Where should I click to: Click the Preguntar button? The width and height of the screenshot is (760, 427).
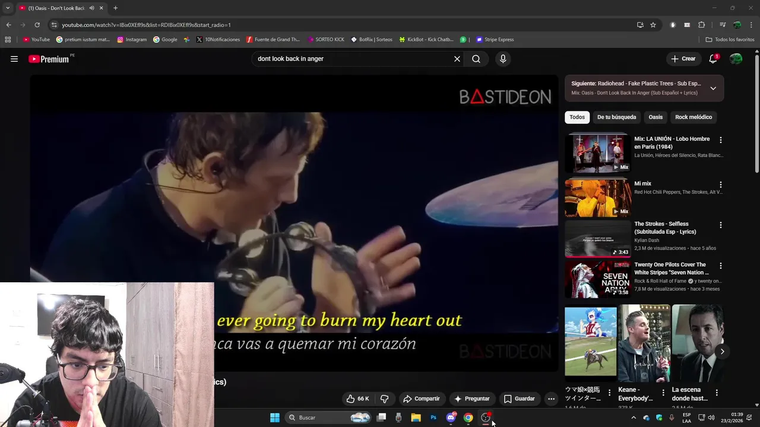coord(471,399)
